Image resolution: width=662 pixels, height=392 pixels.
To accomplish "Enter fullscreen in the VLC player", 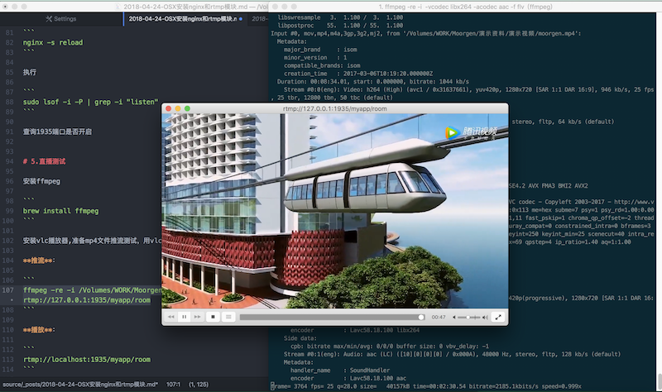I will coord(498,317).
